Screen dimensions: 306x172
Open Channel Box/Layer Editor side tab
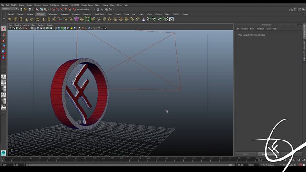coord(304,51)
